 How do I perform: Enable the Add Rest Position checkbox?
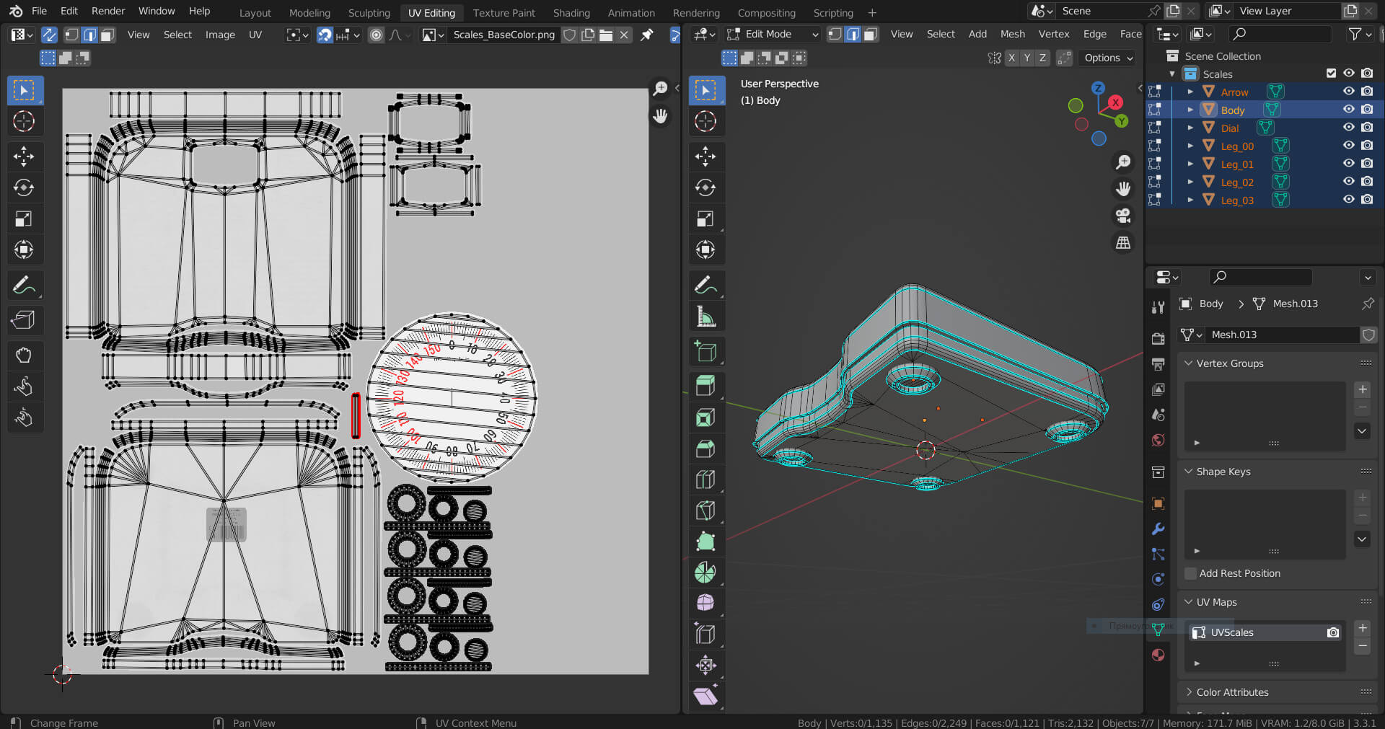[x=1191, y=573]
